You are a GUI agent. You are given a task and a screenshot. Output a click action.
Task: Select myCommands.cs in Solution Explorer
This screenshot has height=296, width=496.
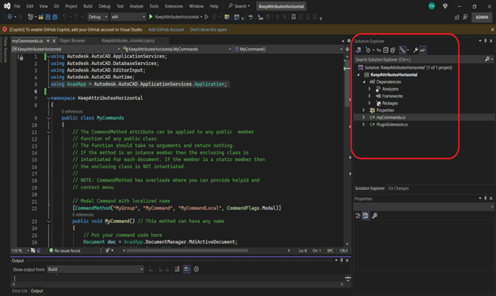click(391, 117)
